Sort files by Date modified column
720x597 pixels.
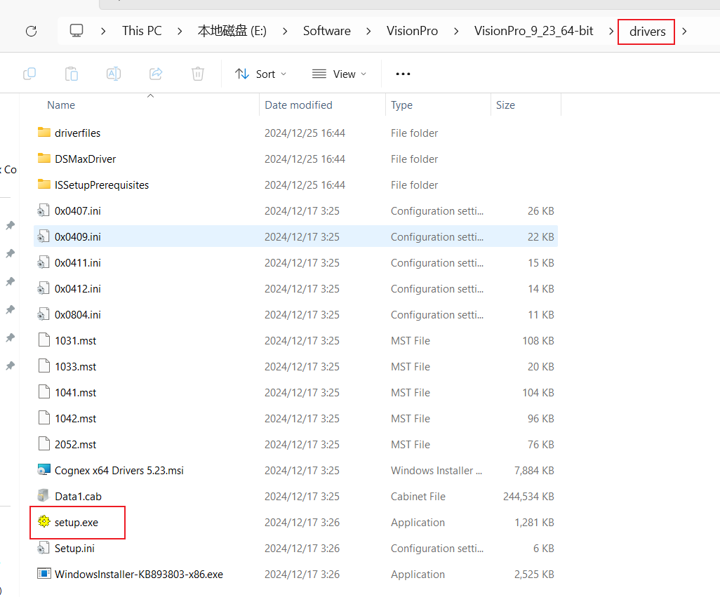[x=298, y=105]
